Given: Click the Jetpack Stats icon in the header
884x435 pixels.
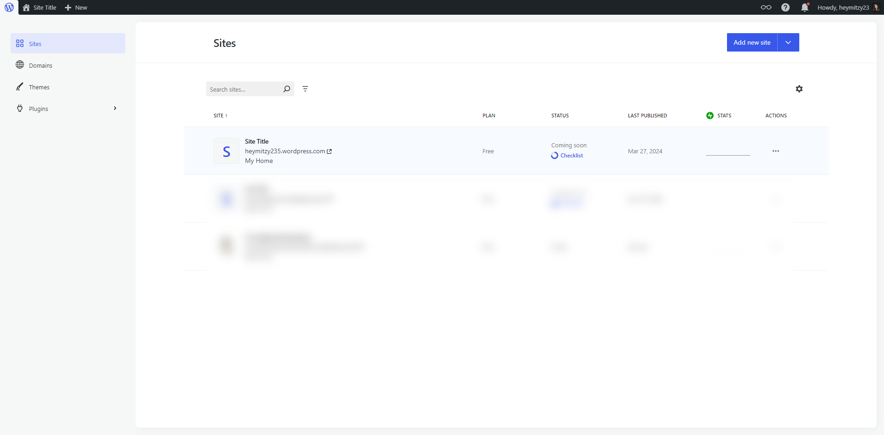Looking at the screenshot, I should click(x=710, y=116).
